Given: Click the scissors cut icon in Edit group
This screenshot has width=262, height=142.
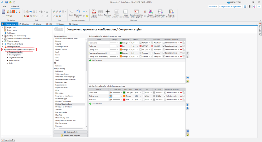Looking at the screenshot, I should [x=24, y=16].
